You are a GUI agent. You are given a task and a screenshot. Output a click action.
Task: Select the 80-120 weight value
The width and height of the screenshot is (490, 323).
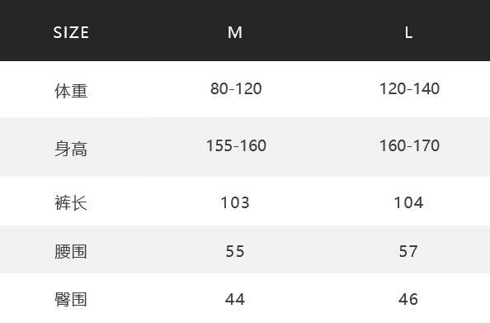point(236,89)
